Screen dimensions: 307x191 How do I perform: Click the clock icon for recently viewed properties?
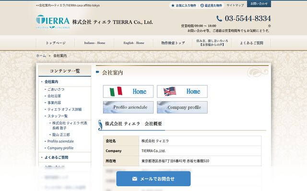(x=202, y=5)
